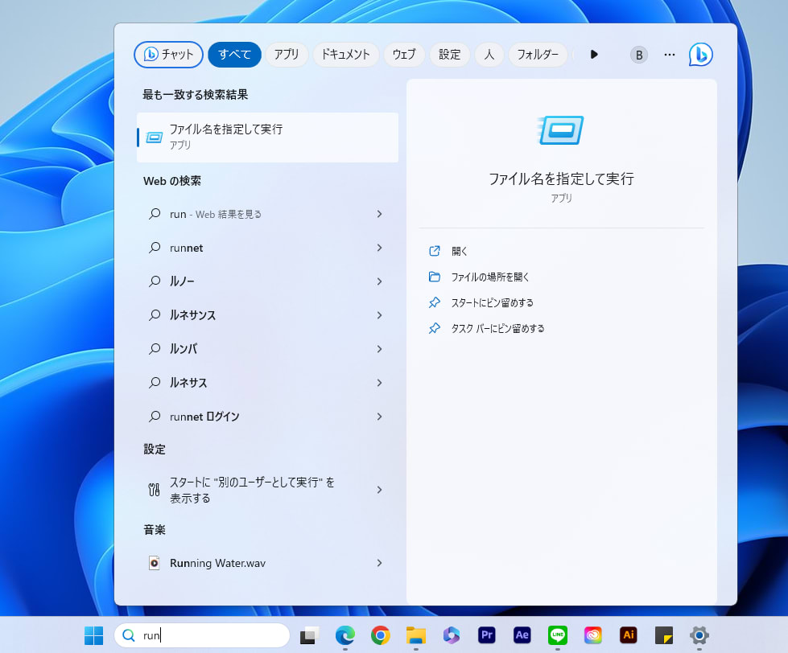788x653 pixels.
Task: Launch Adobe After Effects from taskbar
Action: click(522, 635)
